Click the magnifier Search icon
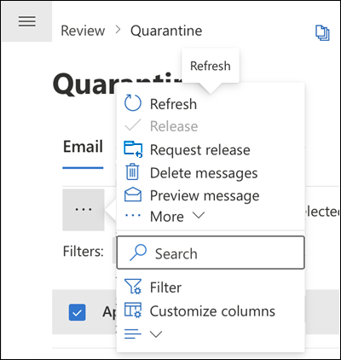 138,253
